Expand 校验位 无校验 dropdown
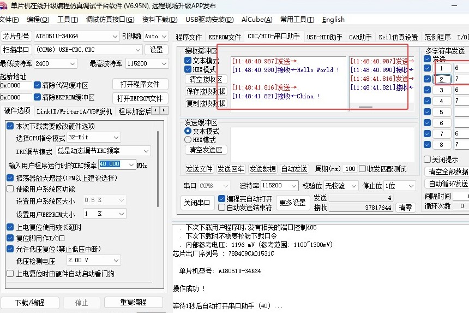Image resolution: width=469 pixels, height=313 pixels. pos(354,186)
